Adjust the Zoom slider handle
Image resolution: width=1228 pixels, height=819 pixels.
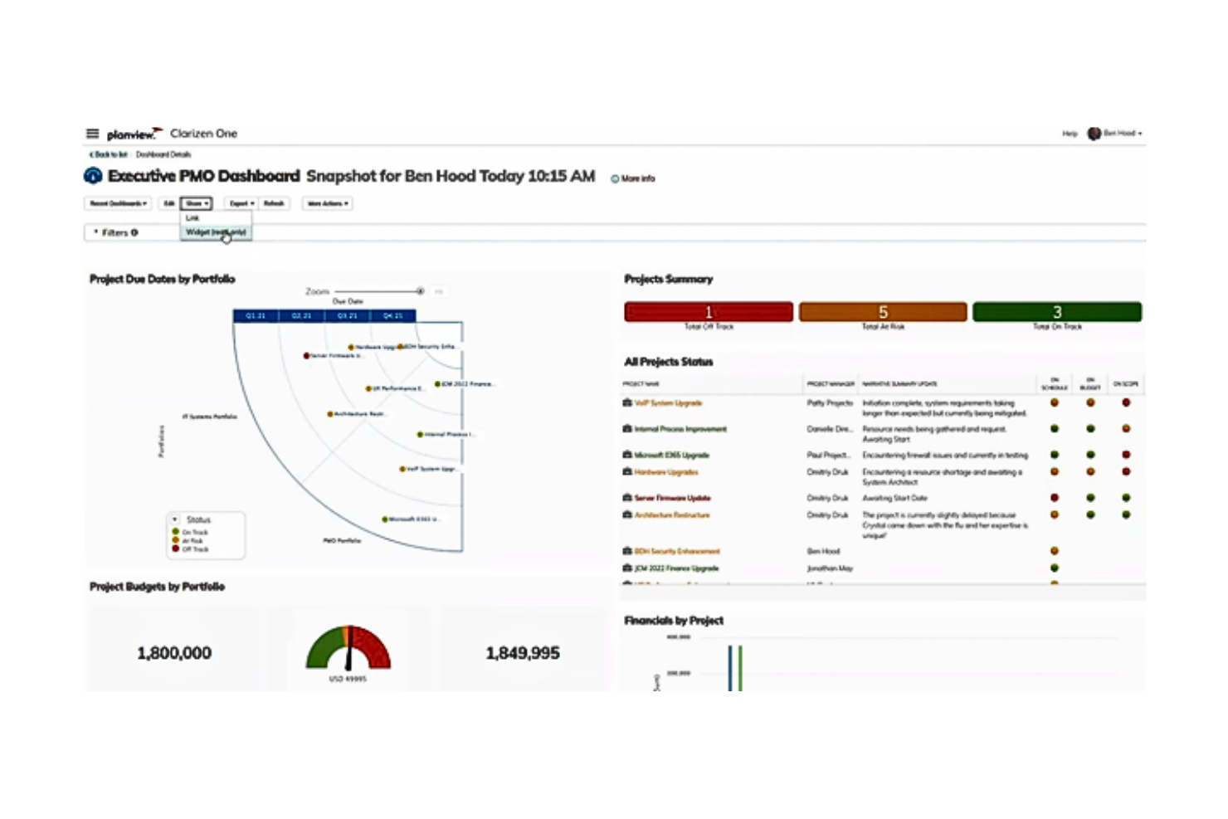[421, 291]
